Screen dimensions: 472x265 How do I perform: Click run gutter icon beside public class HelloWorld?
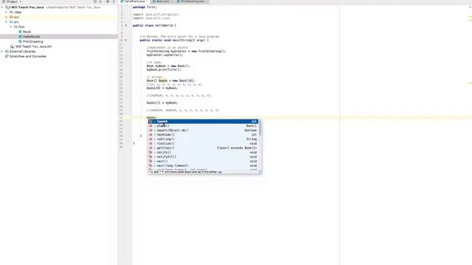(126, 26)
